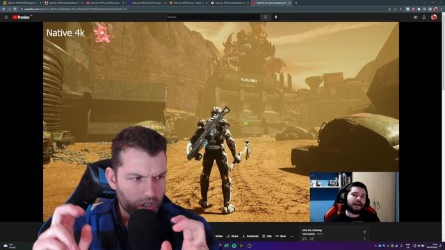Screen dimensions: 445x250
Task: Click the magnifier search button
Action: click(x=265, y=17)
